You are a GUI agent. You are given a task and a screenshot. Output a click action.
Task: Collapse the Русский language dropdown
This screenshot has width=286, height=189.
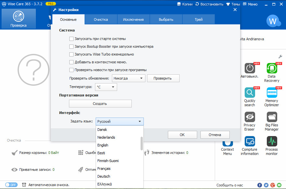[120, 121]
